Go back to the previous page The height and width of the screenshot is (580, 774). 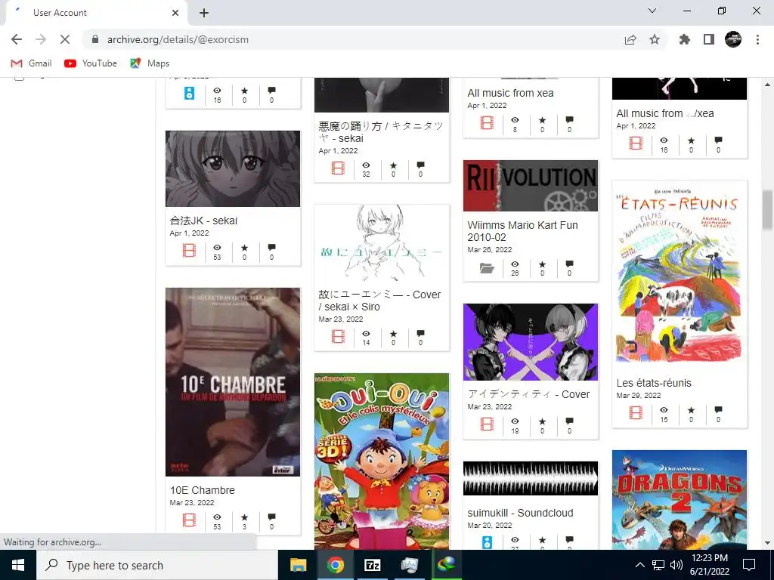click(x=17, y=39)
